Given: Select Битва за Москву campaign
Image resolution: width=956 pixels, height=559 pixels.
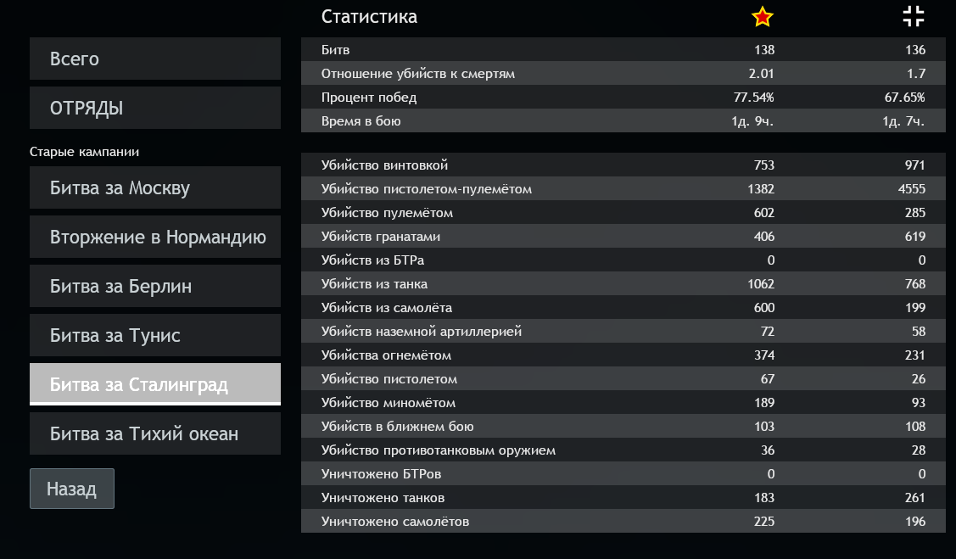Looking at the screenshot, I should pyautogui.click(x=155, y=188).
